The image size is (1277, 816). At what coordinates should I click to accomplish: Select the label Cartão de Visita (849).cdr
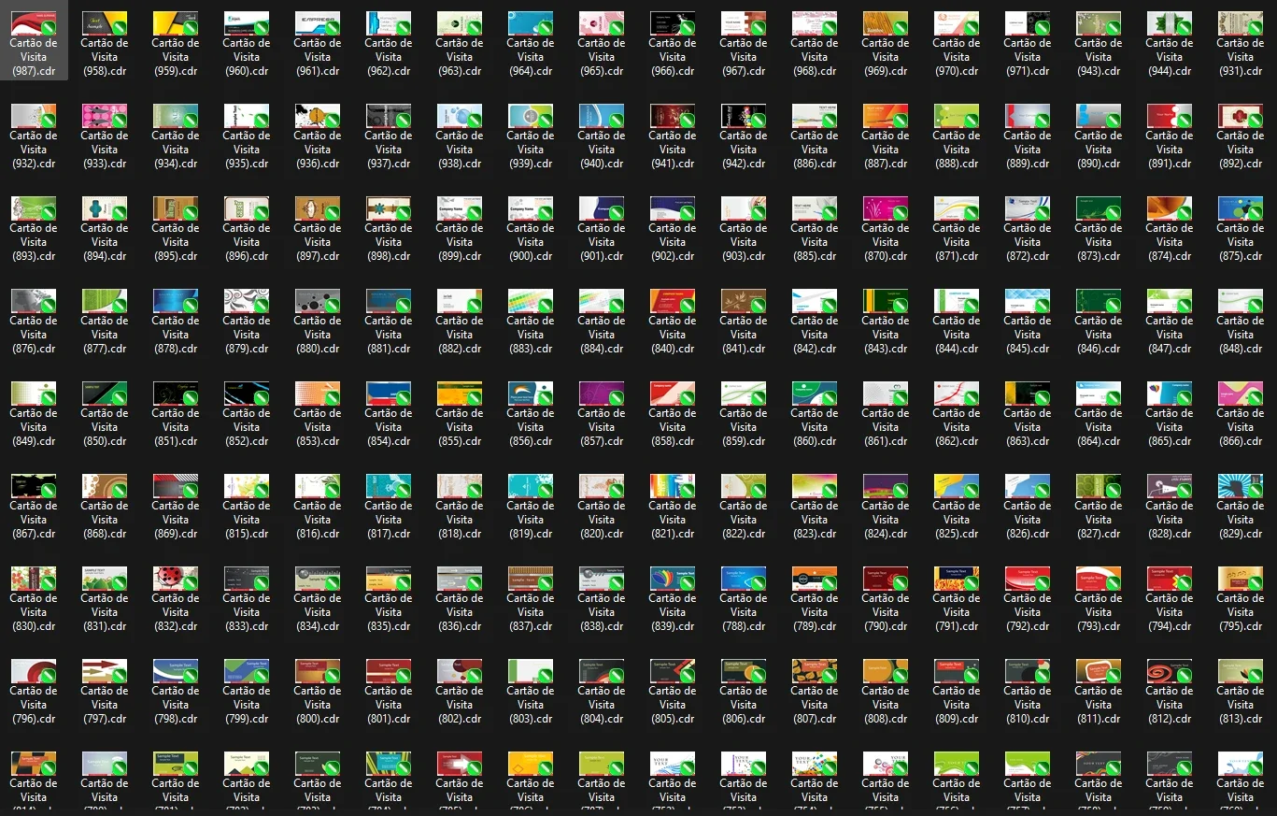[34, 427]
